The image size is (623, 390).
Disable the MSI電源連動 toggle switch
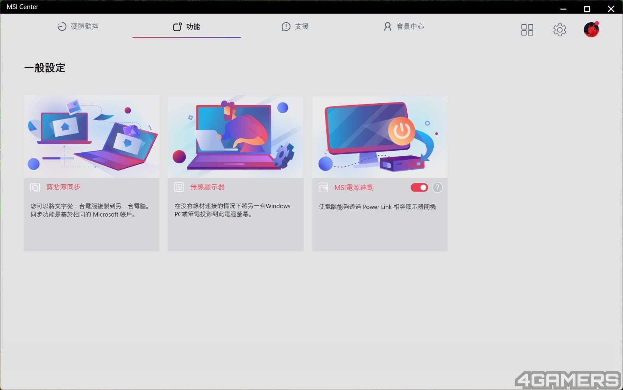419,188
